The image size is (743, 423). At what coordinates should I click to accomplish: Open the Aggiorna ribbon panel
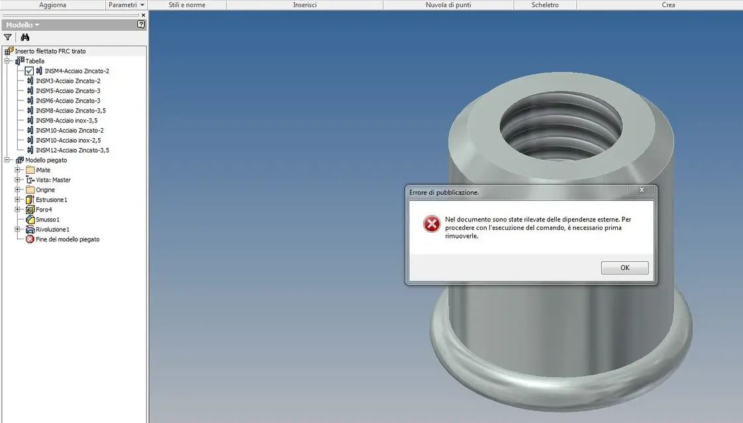[52, 5]
